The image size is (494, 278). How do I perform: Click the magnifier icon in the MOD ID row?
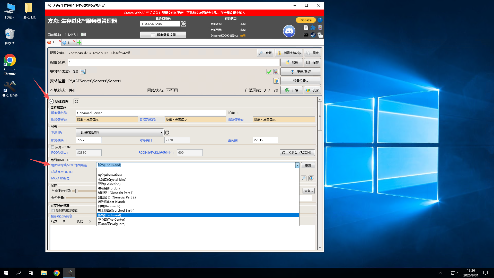(x=304, y=178)
